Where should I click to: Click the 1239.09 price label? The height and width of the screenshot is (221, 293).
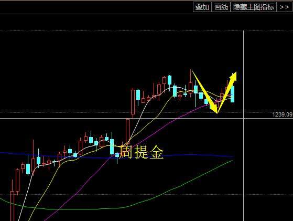tap(282, 114)
